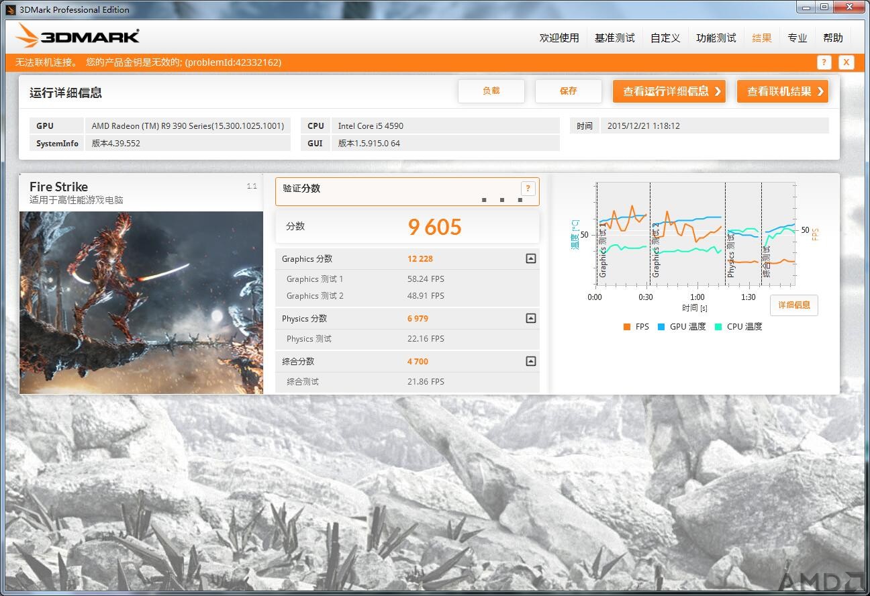Open the 欢迎使用 tab
Viewport: 870px width, 596px height.
pos(559,38)
